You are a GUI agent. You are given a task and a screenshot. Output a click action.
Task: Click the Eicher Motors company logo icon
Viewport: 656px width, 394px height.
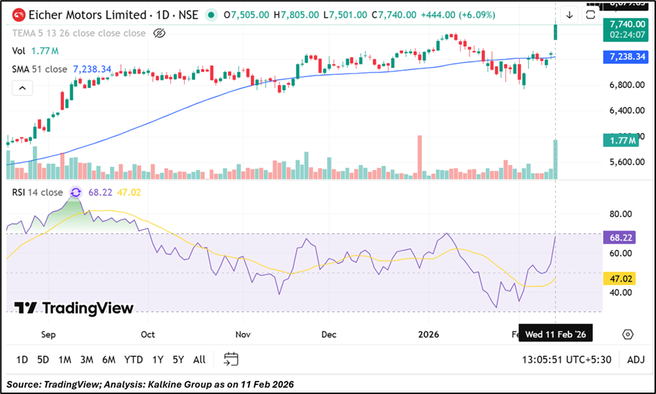click(x=19, y=15)
